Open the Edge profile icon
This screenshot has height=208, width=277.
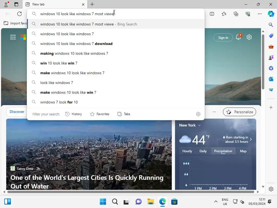coord(6,4)
